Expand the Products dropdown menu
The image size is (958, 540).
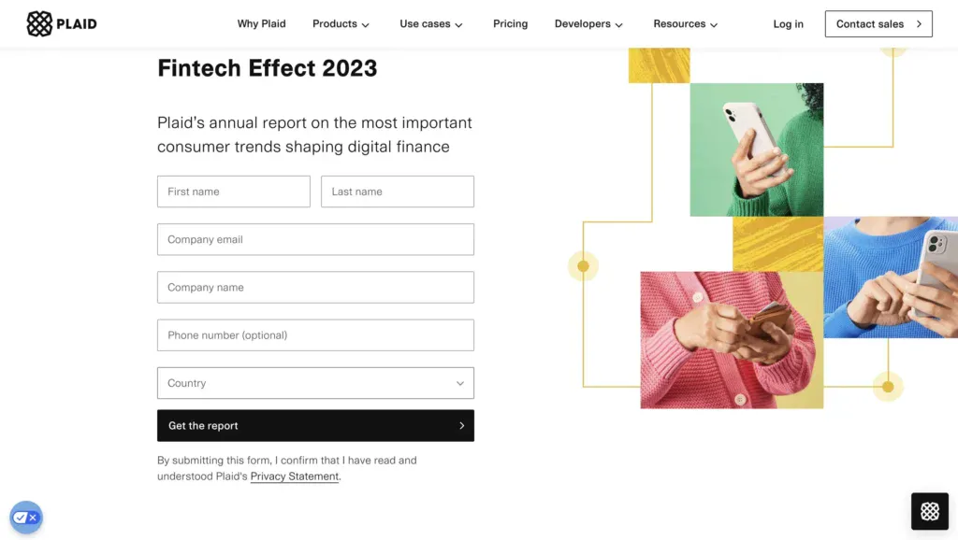(x=341, y=23)
